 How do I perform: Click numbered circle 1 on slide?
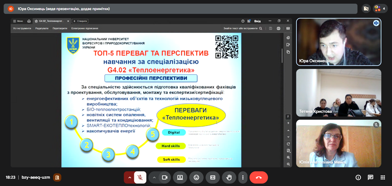[72, 122]
